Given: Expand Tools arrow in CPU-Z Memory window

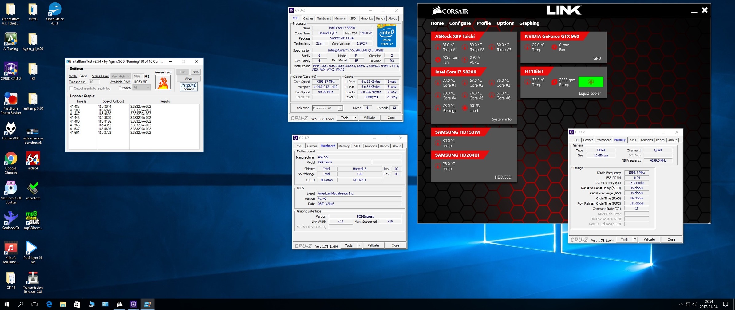Looking at the screenshot, I should [635, 239].
